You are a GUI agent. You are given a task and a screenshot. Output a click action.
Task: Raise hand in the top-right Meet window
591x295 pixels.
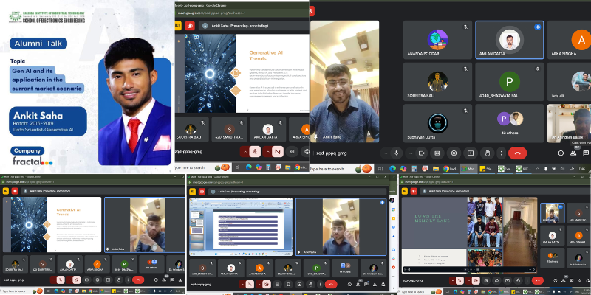[x=487, y=153]
